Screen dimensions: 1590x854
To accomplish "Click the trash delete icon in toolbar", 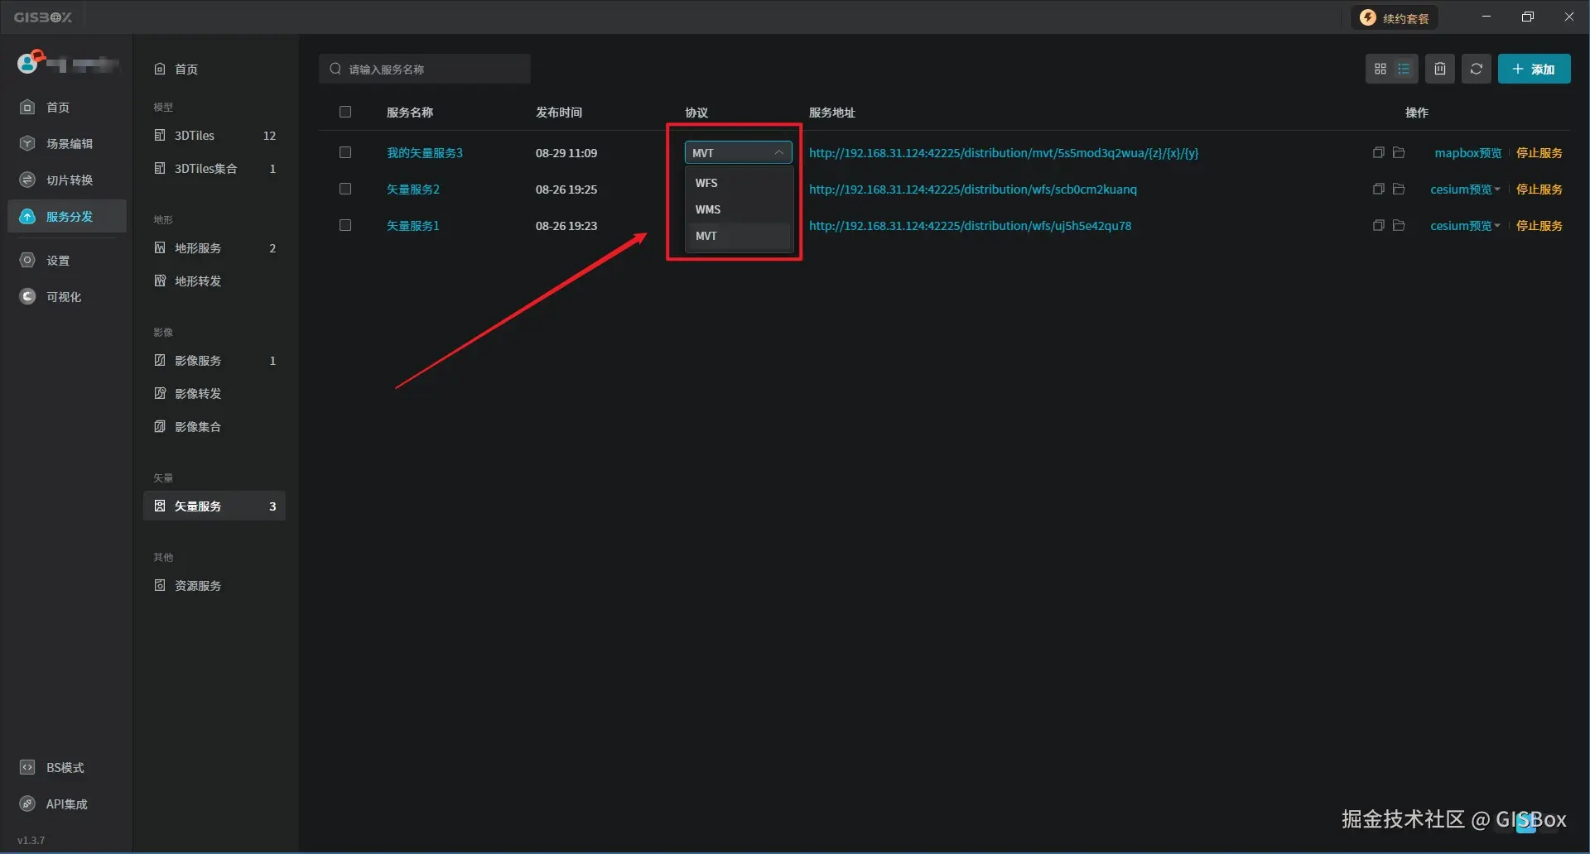I will tap(1440, 70).
